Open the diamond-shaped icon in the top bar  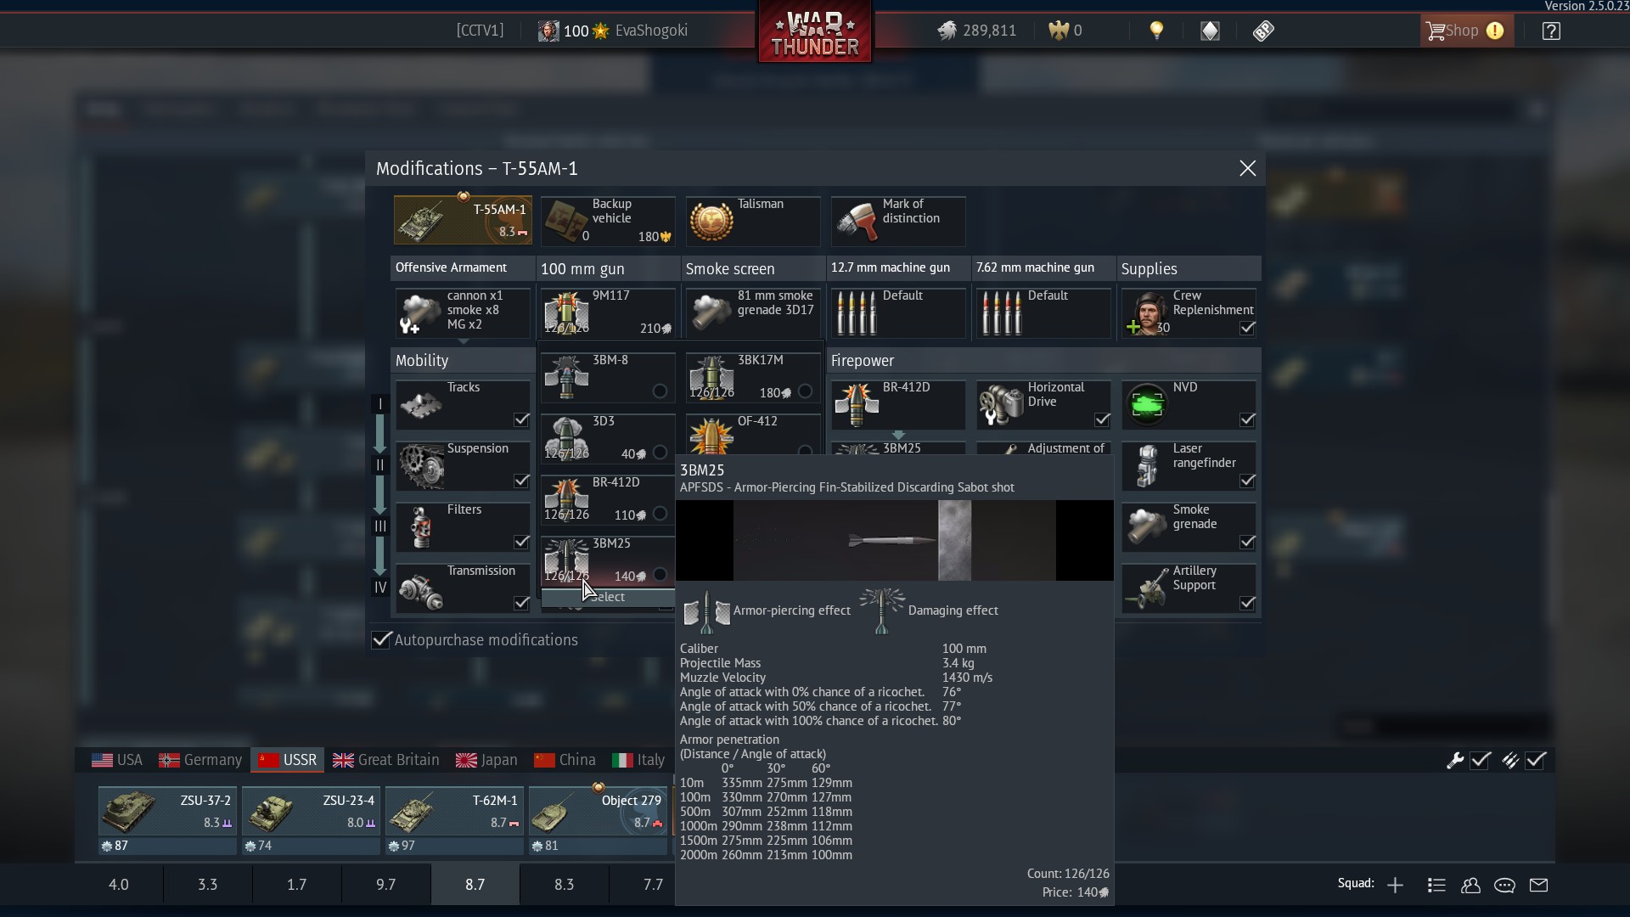coord(1210,31)
